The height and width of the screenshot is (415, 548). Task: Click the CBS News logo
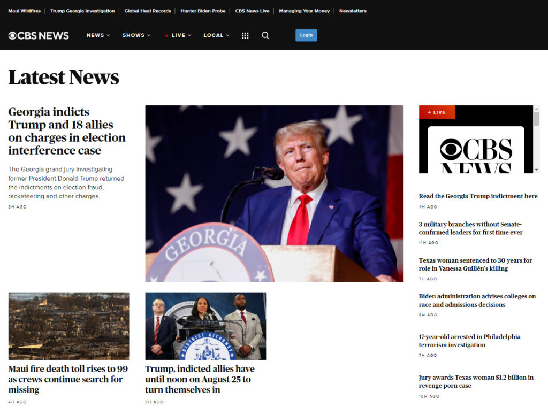pos(39,35)
